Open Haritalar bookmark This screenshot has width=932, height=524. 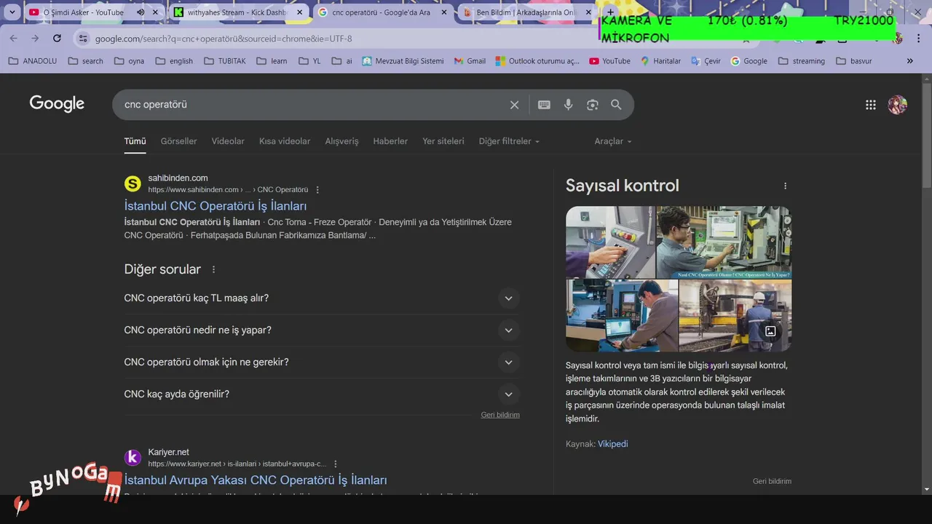pyautogui.click(x=660, y=61)
